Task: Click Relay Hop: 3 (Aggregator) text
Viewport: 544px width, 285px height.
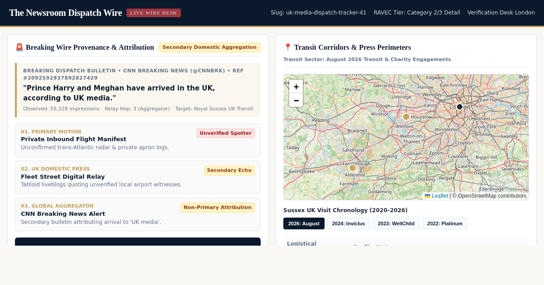Action: [x=137, y=109]
